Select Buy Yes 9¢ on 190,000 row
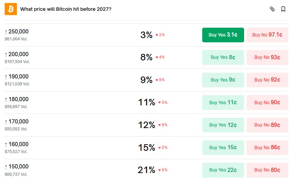 point(223,80)
